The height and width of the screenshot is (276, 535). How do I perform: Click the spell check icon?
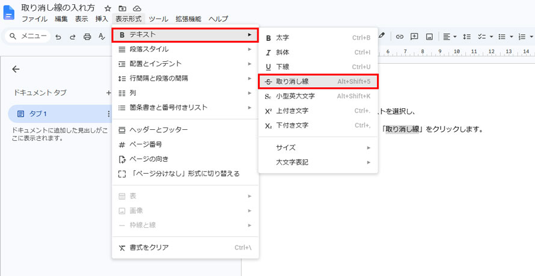[x=102, y=37]
